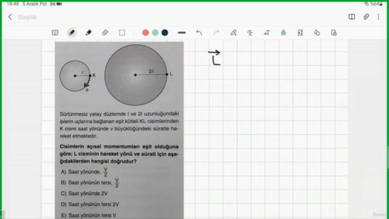The height and width of the screenshot is (219, 389).
Task: Undo the last stroke
Action: coord(199,32)
